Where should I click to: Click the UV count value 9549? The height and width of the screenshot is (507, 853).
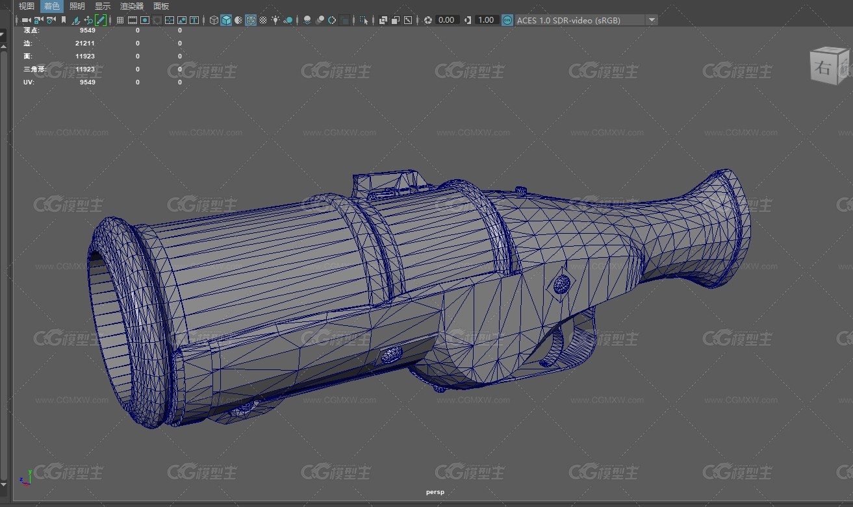point(87,82)
